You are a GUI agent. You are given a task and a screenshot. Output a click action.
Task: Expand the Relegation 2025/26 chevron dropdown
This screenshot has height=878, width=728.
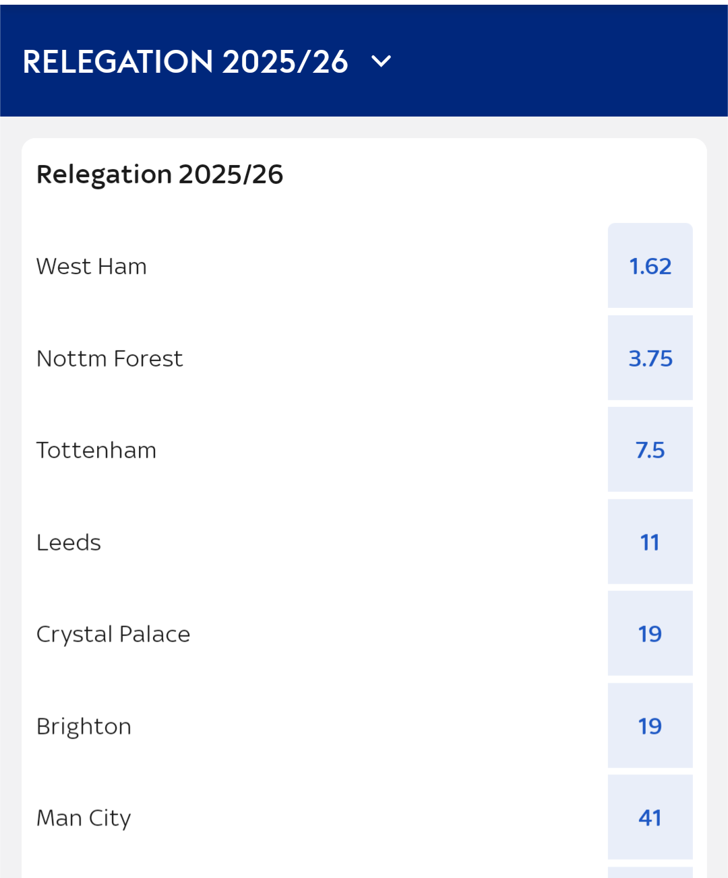coord(382,61)
